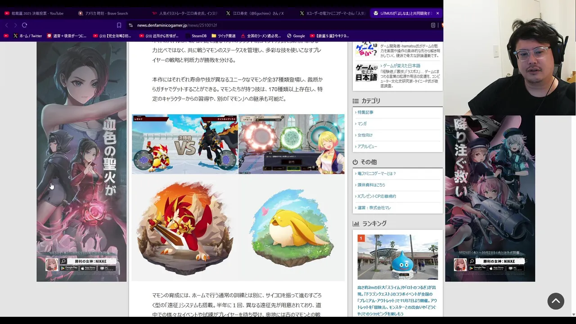This screenshot has width=576, height=324.
Task: Click the App Store badge in right NIKKE ad
Action: (x=496, y=268)
